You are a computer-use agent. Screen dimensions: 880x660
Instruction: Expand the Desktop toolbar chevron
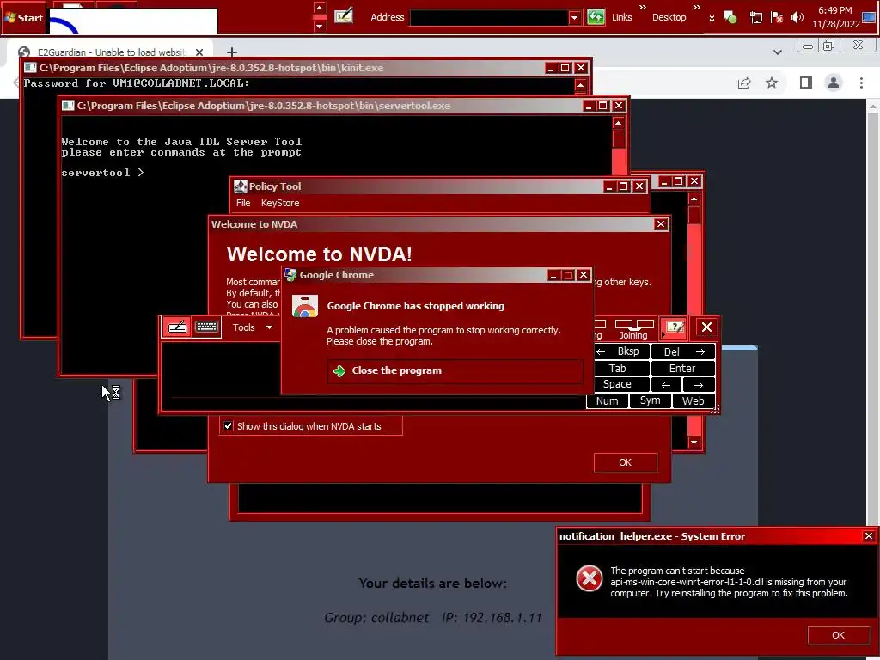pyautogui.click(x=696, y=7)
